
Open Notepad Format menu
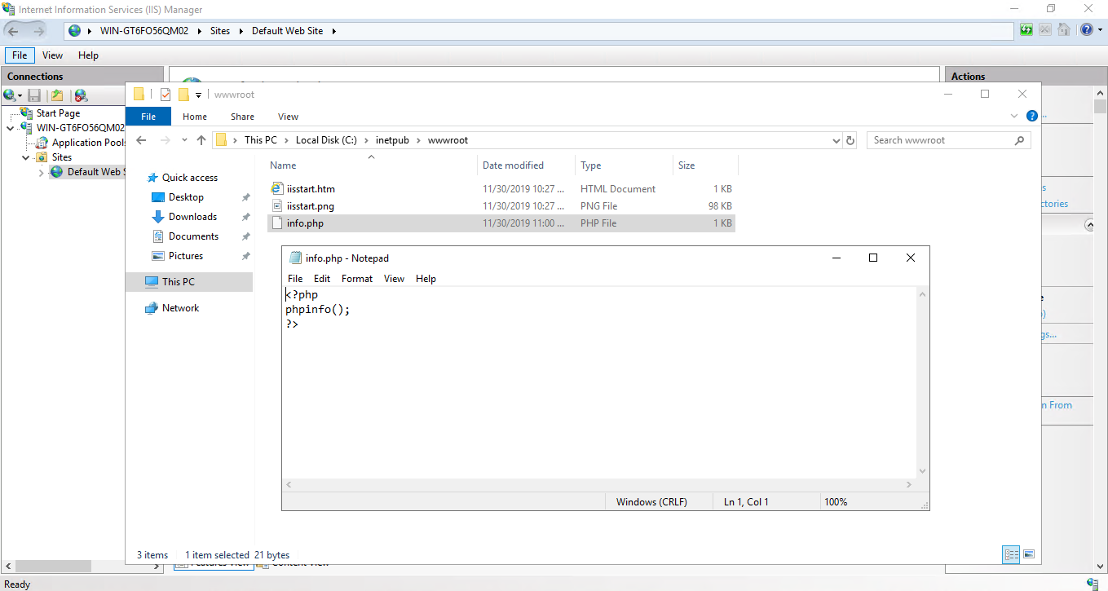pyautogui.click(x=357, y=279)
